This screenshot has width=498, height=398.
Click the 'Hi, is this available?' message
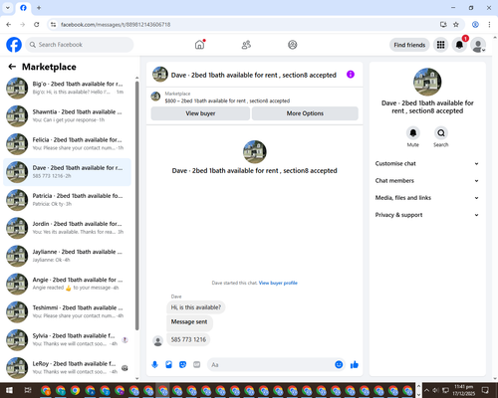pyautogui.click(x=196, y=307)
